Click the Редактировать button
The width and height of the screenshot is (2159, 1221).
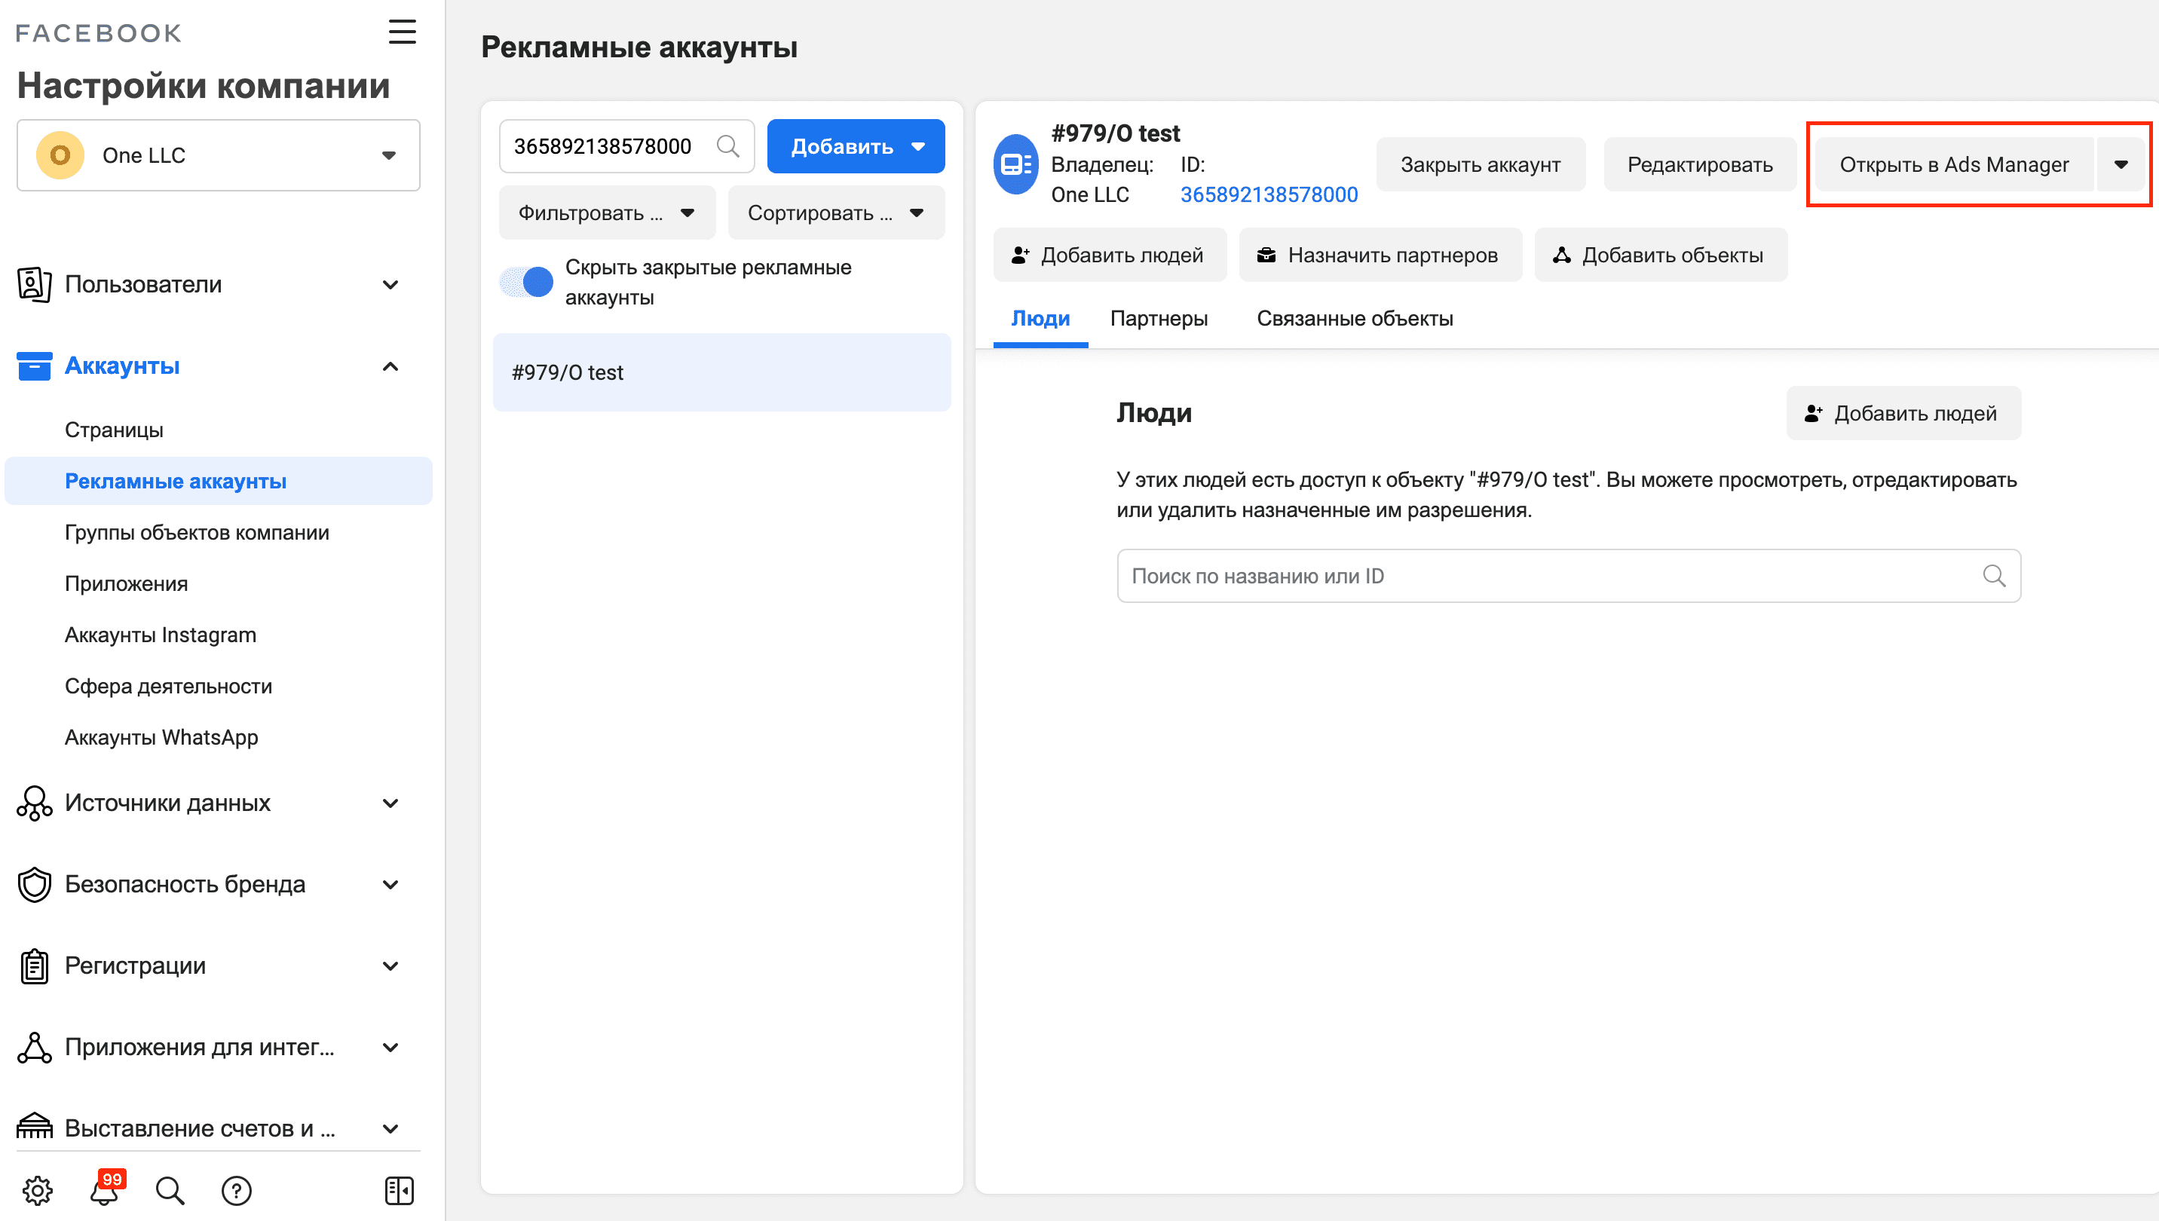tap(1700, 164)
